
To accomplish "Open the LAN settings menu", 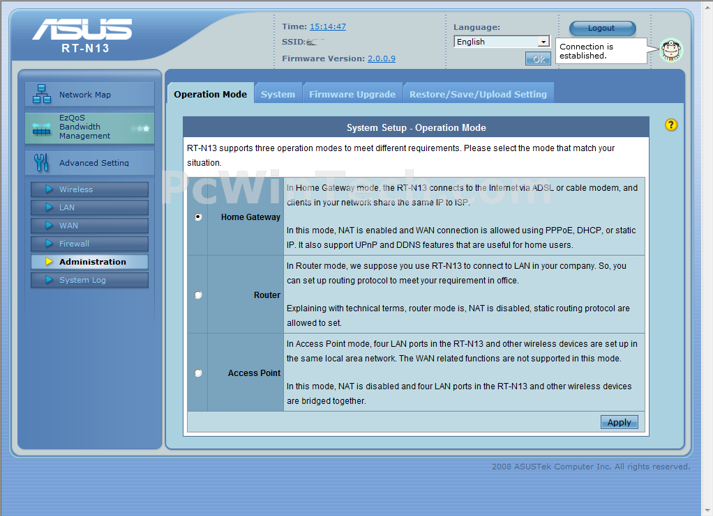I will pyautogui.click(x=89, y=208).
